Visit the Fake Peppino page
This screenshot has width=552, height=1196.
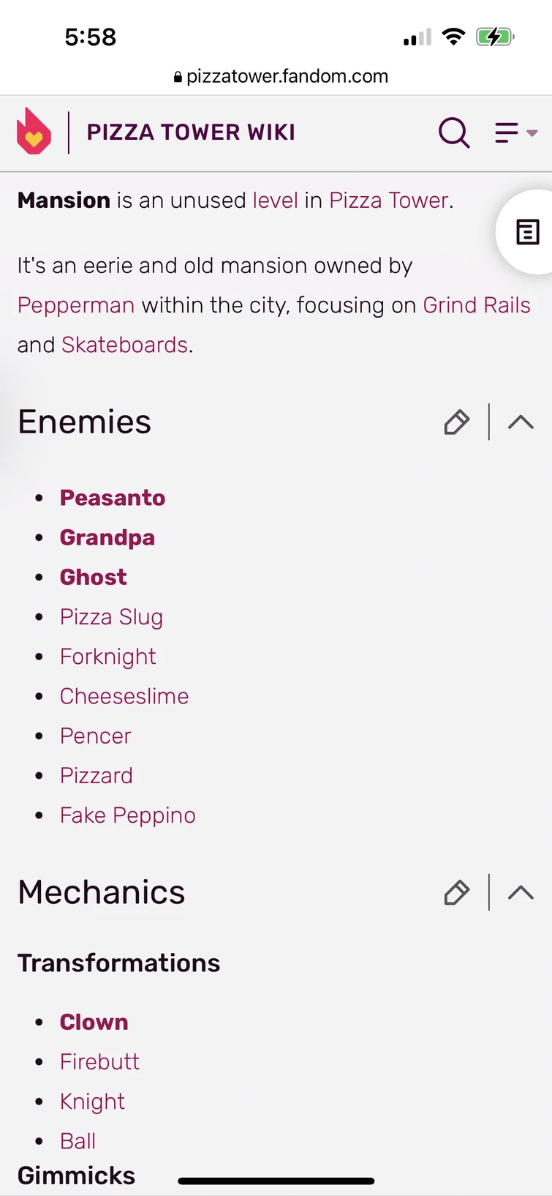pyautogui.click(x=127, y=815)
